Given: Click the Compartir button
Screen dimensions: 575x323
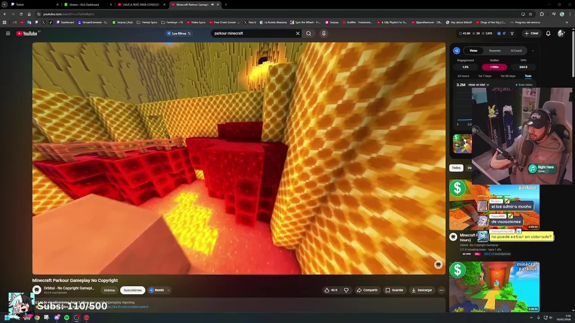Looking at the screenshot, I should coord(367,290).
